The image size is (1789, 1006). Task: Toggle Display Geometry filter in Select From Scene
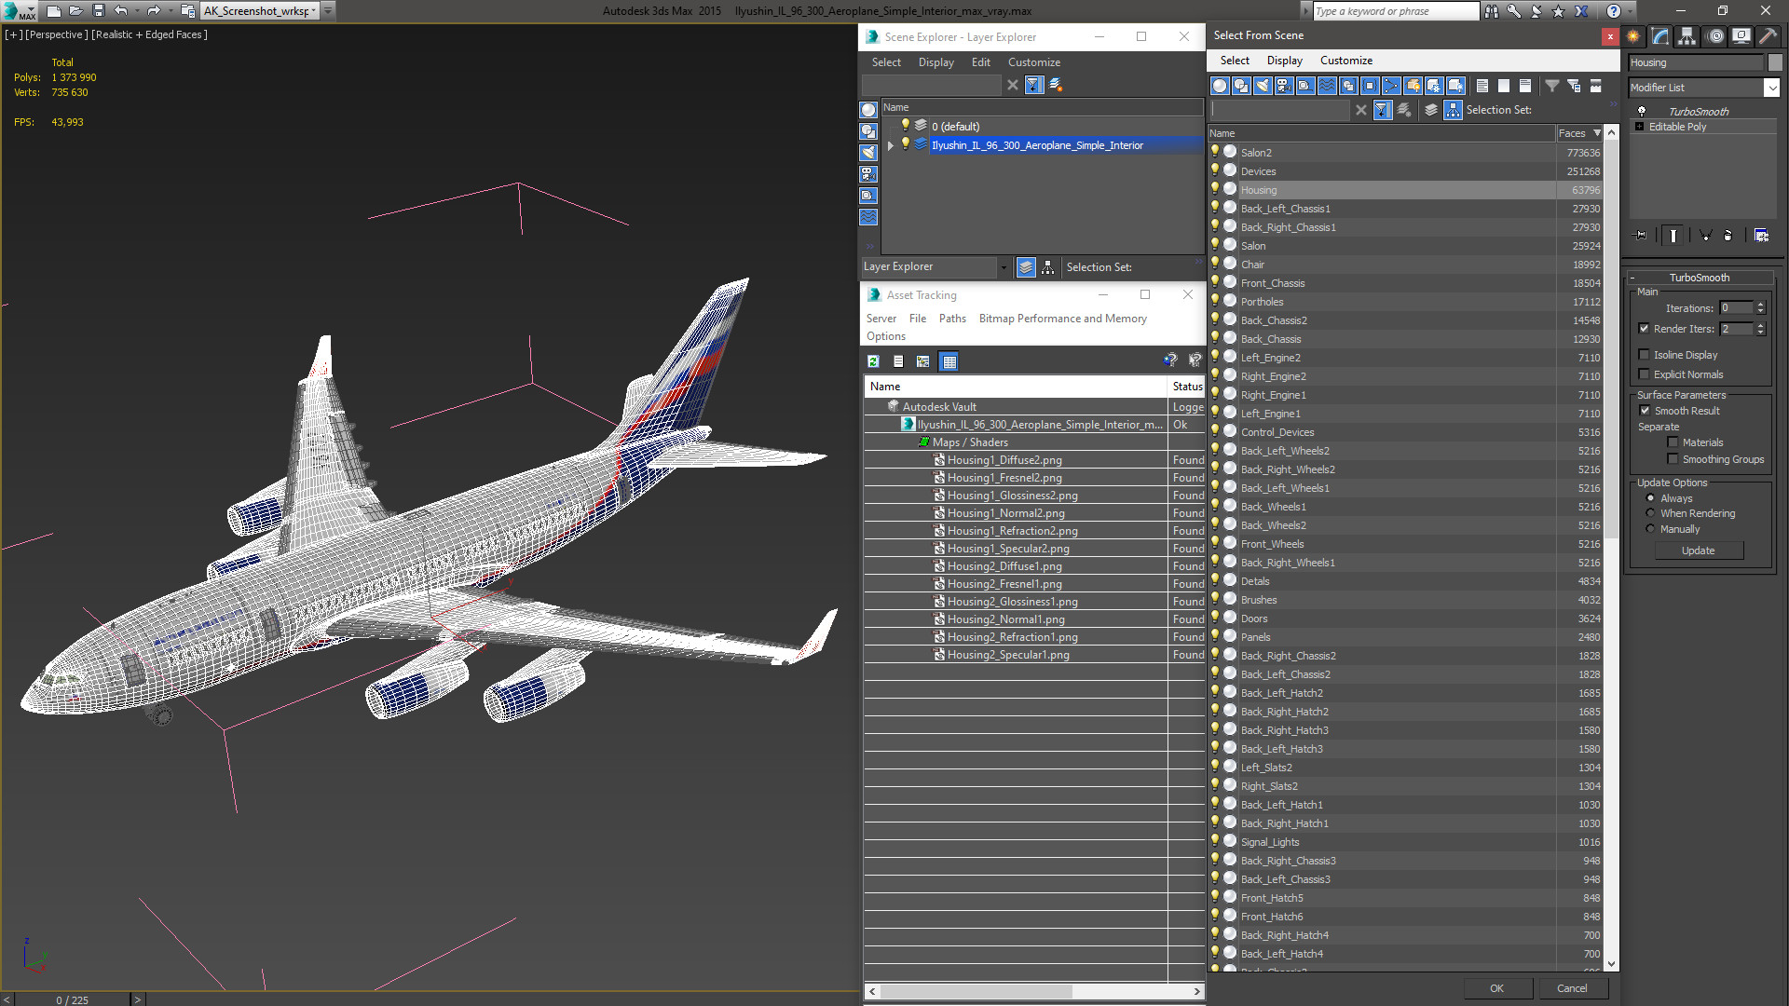coord(1220,86)
